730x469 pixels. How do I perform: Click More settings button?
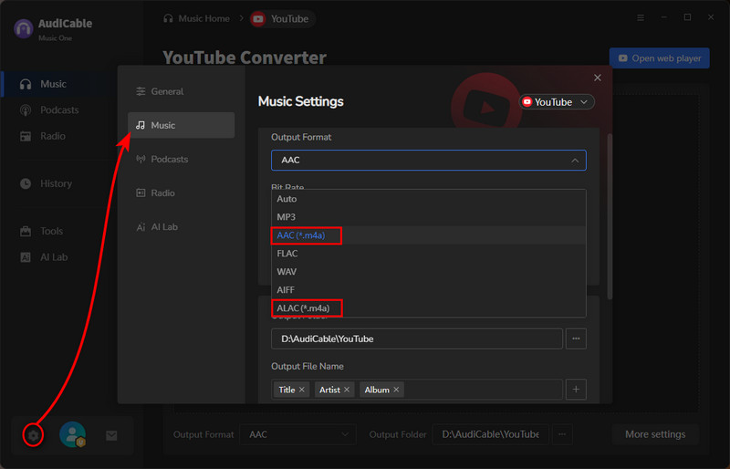click(x=655, y=434)
